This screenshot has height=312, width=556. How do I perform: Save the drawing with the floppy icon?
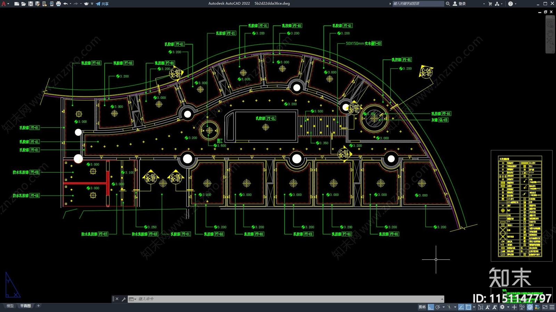click(31, 4)
